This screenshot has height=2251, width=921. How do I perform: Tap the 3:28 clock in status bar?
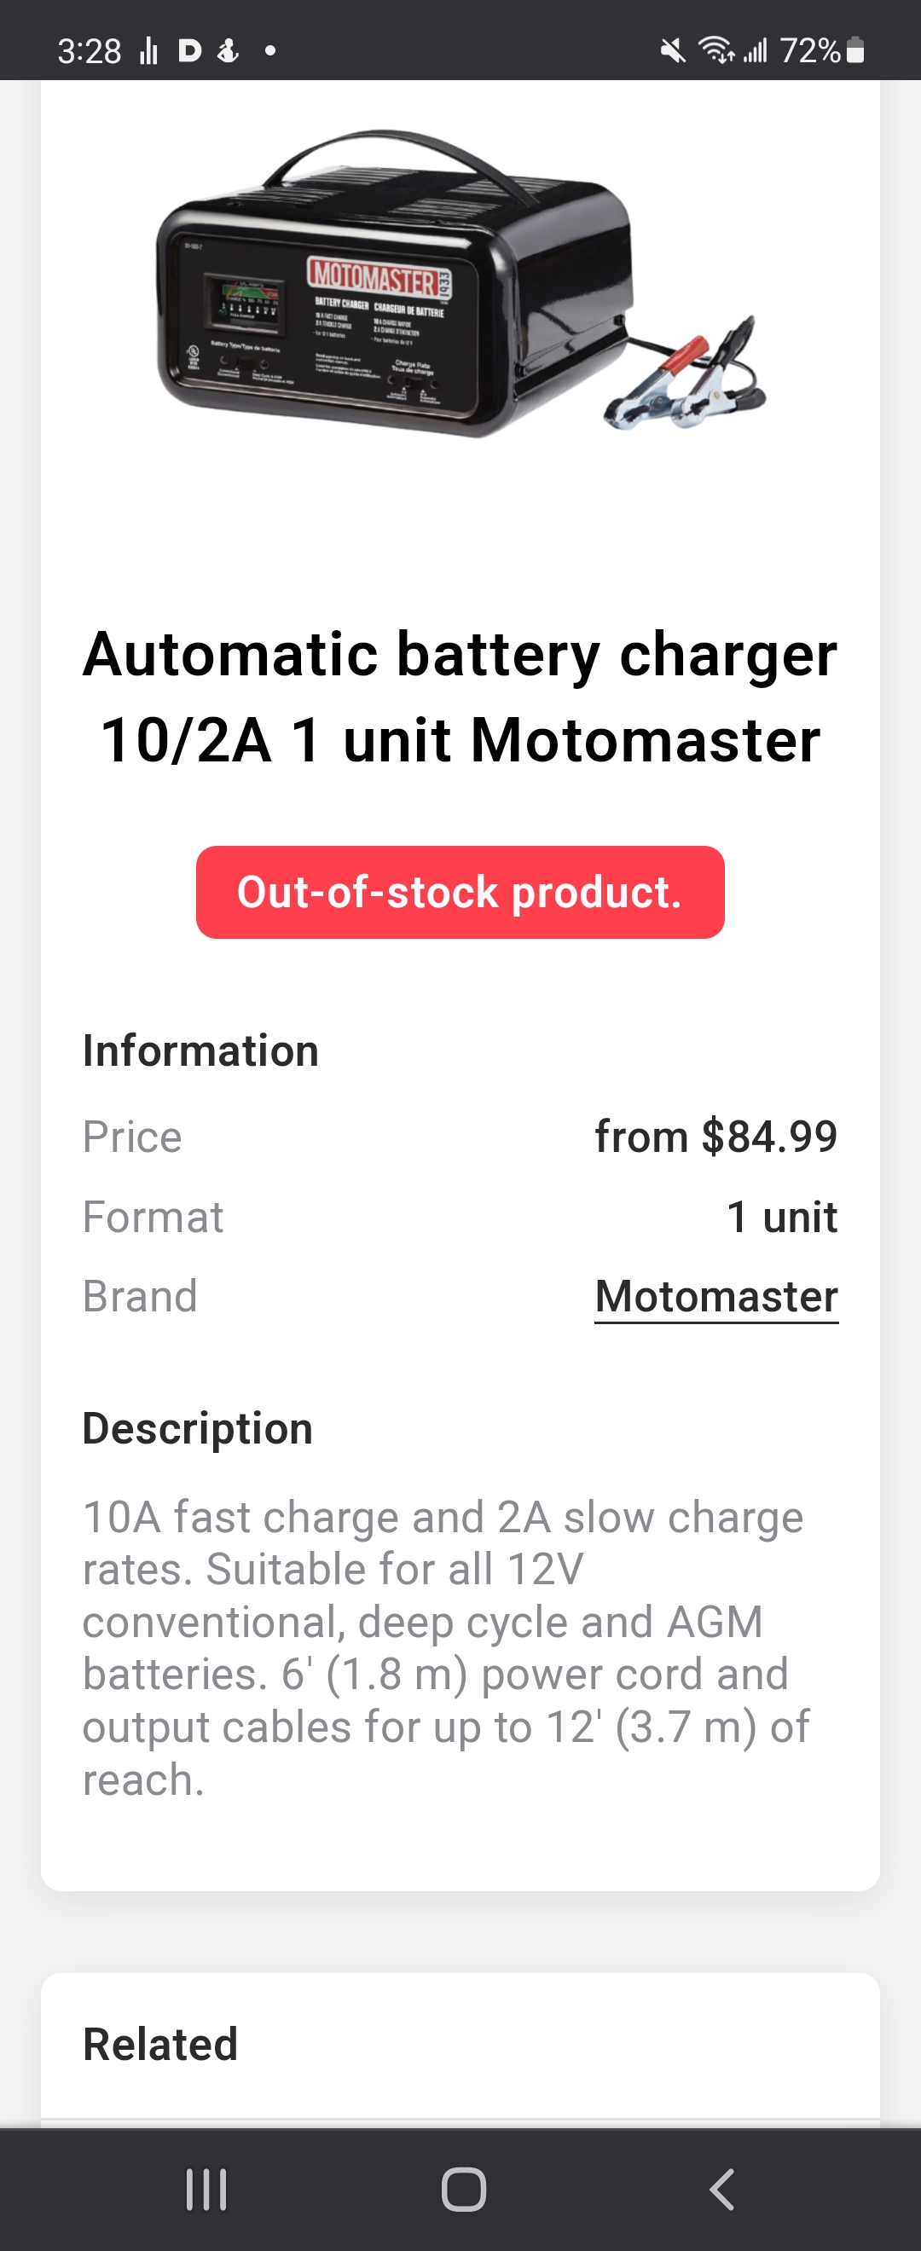pyautogui.click(x=90, y=51)
